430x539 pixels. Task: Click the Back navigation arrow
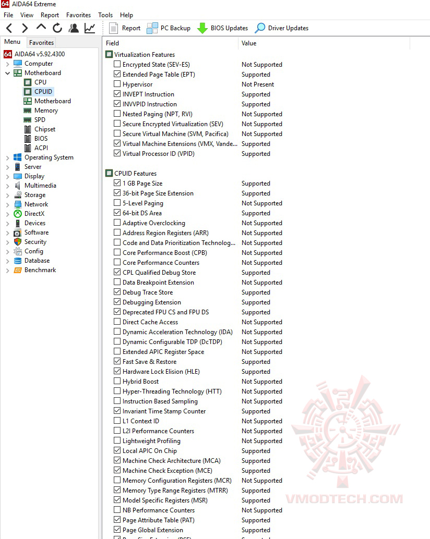click(9, 28)
